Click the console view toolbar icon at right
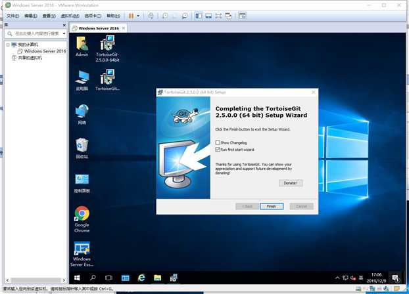 click(243, 16)
